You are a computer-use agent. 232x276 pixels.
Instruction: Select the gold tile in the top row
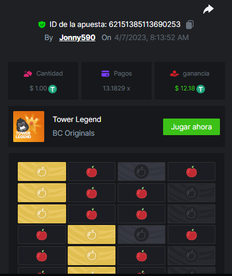click(x=42, y=171)
